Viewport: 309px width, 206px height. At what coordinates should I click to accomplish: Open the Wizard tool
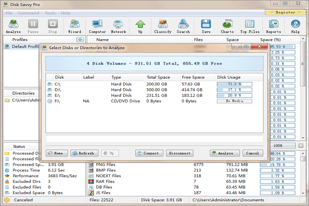75,26
